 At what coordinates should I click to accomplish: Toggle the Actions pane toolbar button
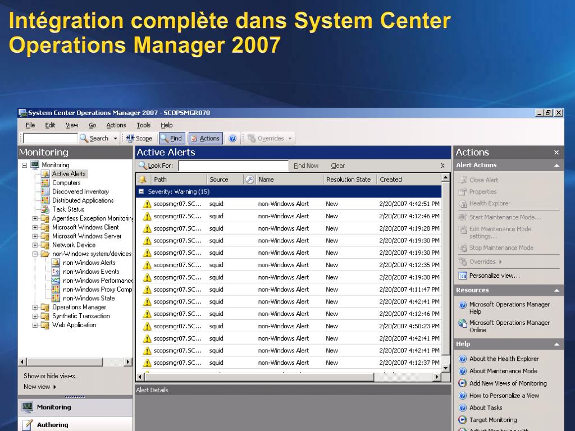tap(206, 138)
